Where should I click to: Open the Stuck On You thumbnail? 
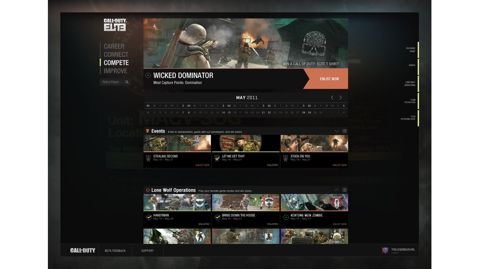pos(314,143)
